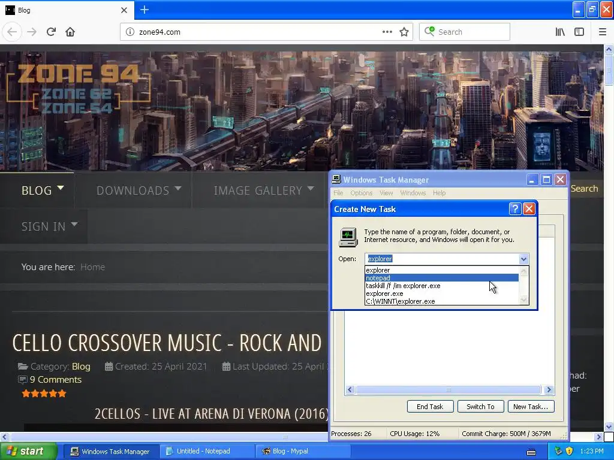Screen dimensions: 614x460
Task: Select Windows Task Manager taskbar button
Action: tap(111, 451)
